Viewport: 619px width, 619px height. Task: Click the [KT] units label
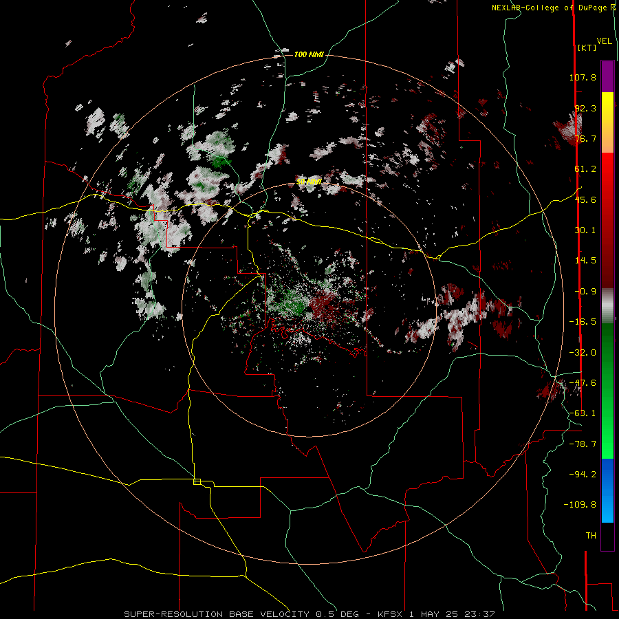click(587, 47)
